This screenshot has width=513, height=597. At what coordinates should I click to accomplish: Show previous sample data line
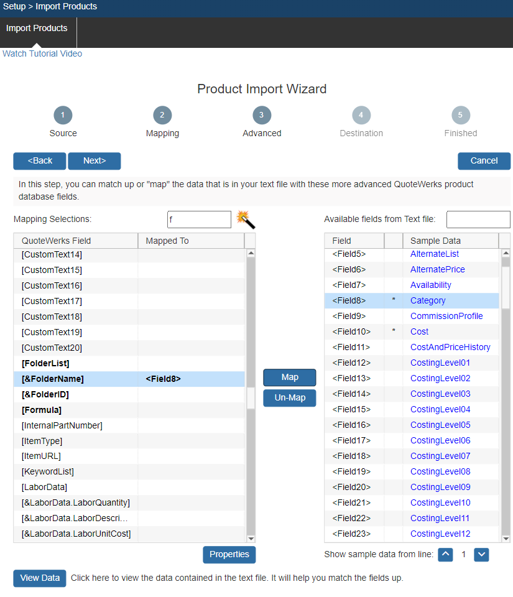tap(445, 555)
